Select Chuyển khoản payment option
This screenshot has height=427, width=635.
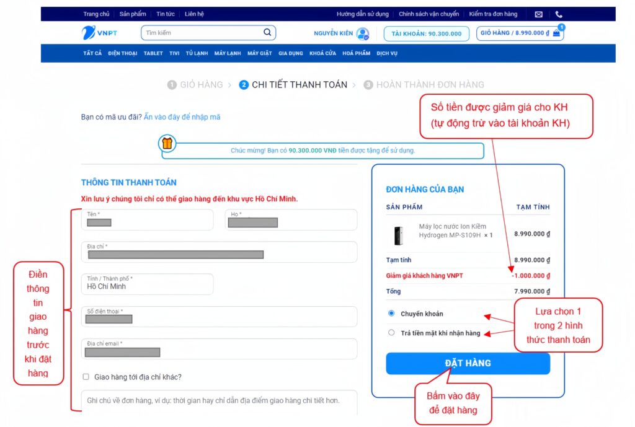coord(391,314)
